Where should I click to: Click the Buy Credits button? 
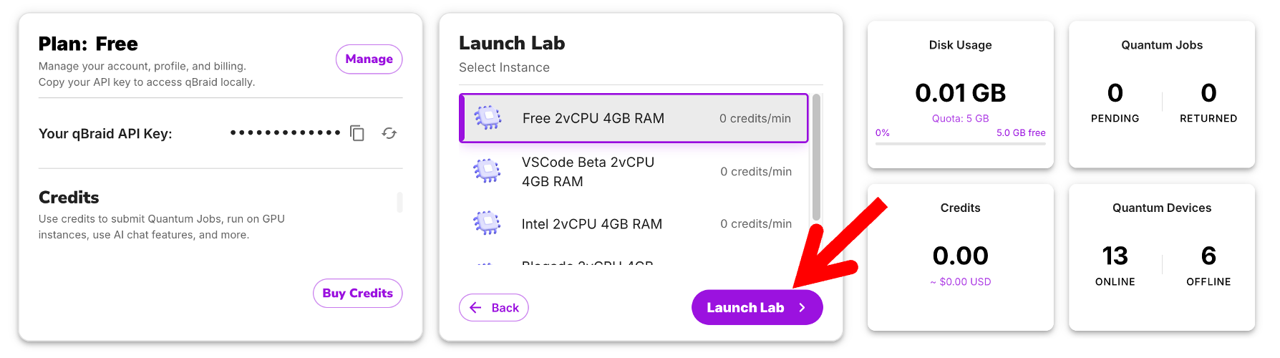(357, 293)
